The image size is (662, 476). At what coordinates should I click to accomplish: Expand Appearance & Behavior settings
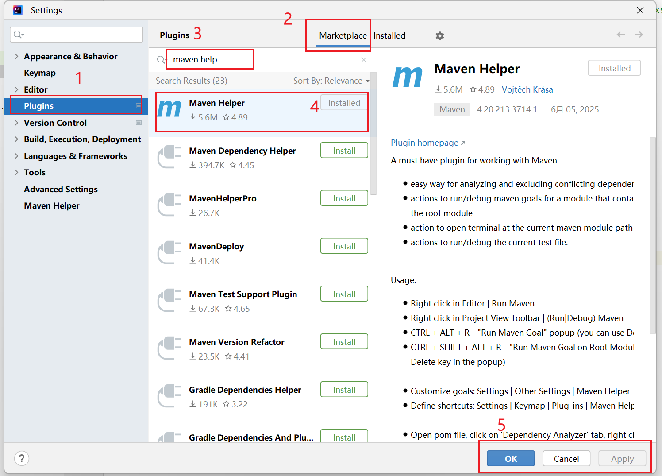tap(16, 56)
